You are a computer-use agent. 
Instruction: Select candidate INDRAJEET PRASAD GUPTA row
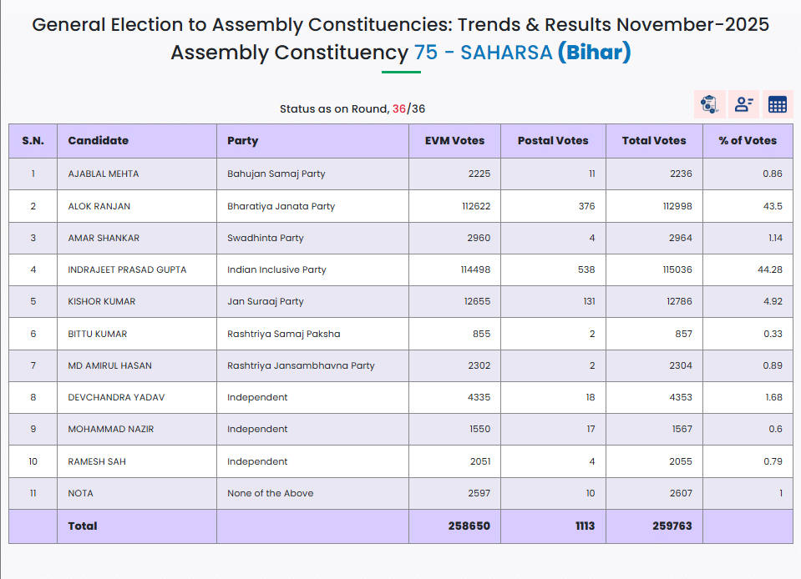click(x=127, y=269)
